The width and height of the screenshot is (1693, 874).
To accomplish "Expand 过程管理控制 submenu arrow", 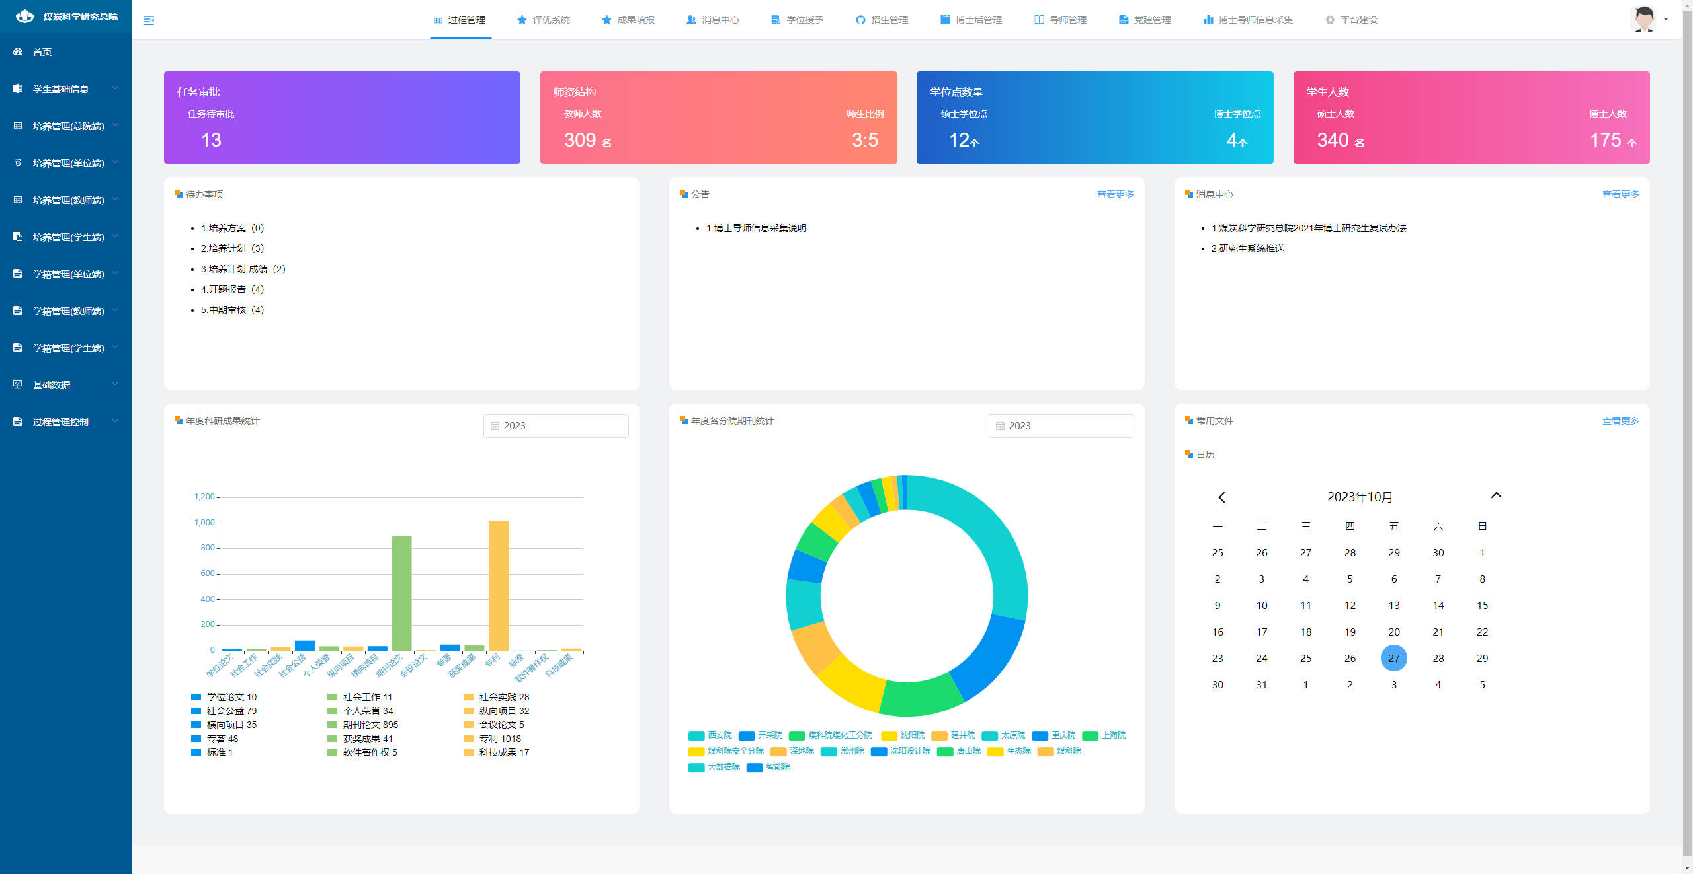I will pos(115,421).
